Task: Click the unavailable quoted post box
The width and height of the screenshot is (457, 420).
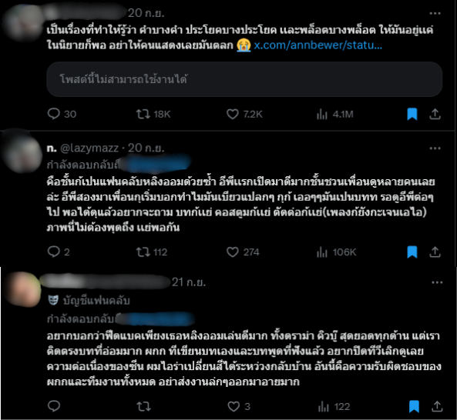Action: pos(244,79)
